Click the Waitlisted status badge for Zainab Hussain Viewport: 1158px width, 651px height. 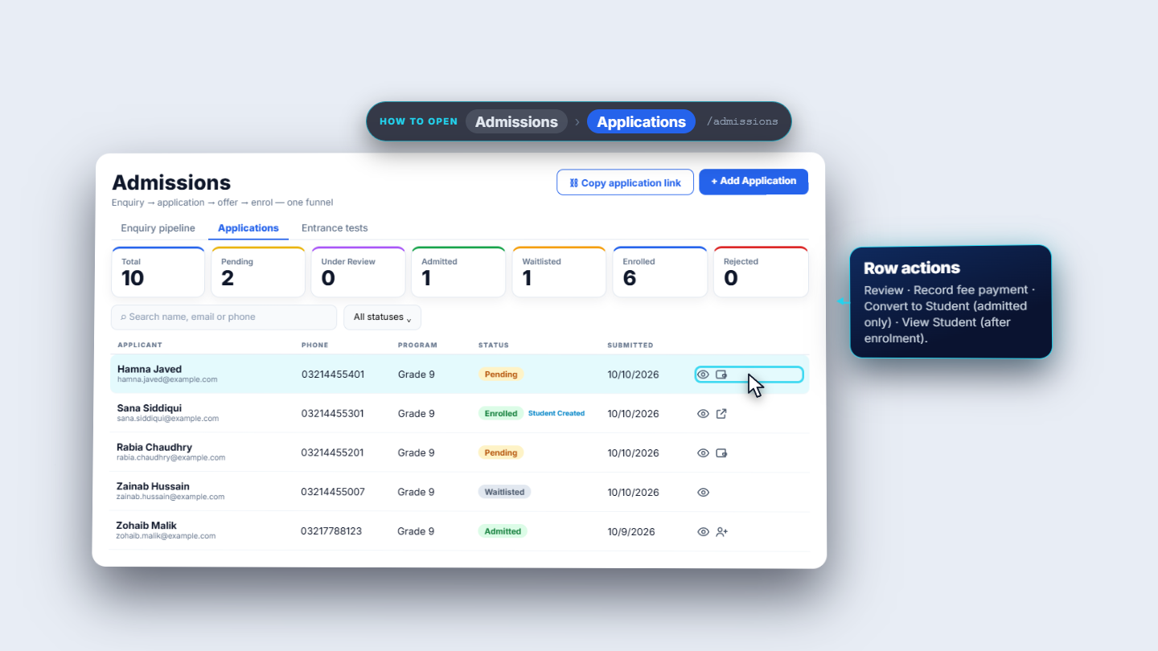505,493
